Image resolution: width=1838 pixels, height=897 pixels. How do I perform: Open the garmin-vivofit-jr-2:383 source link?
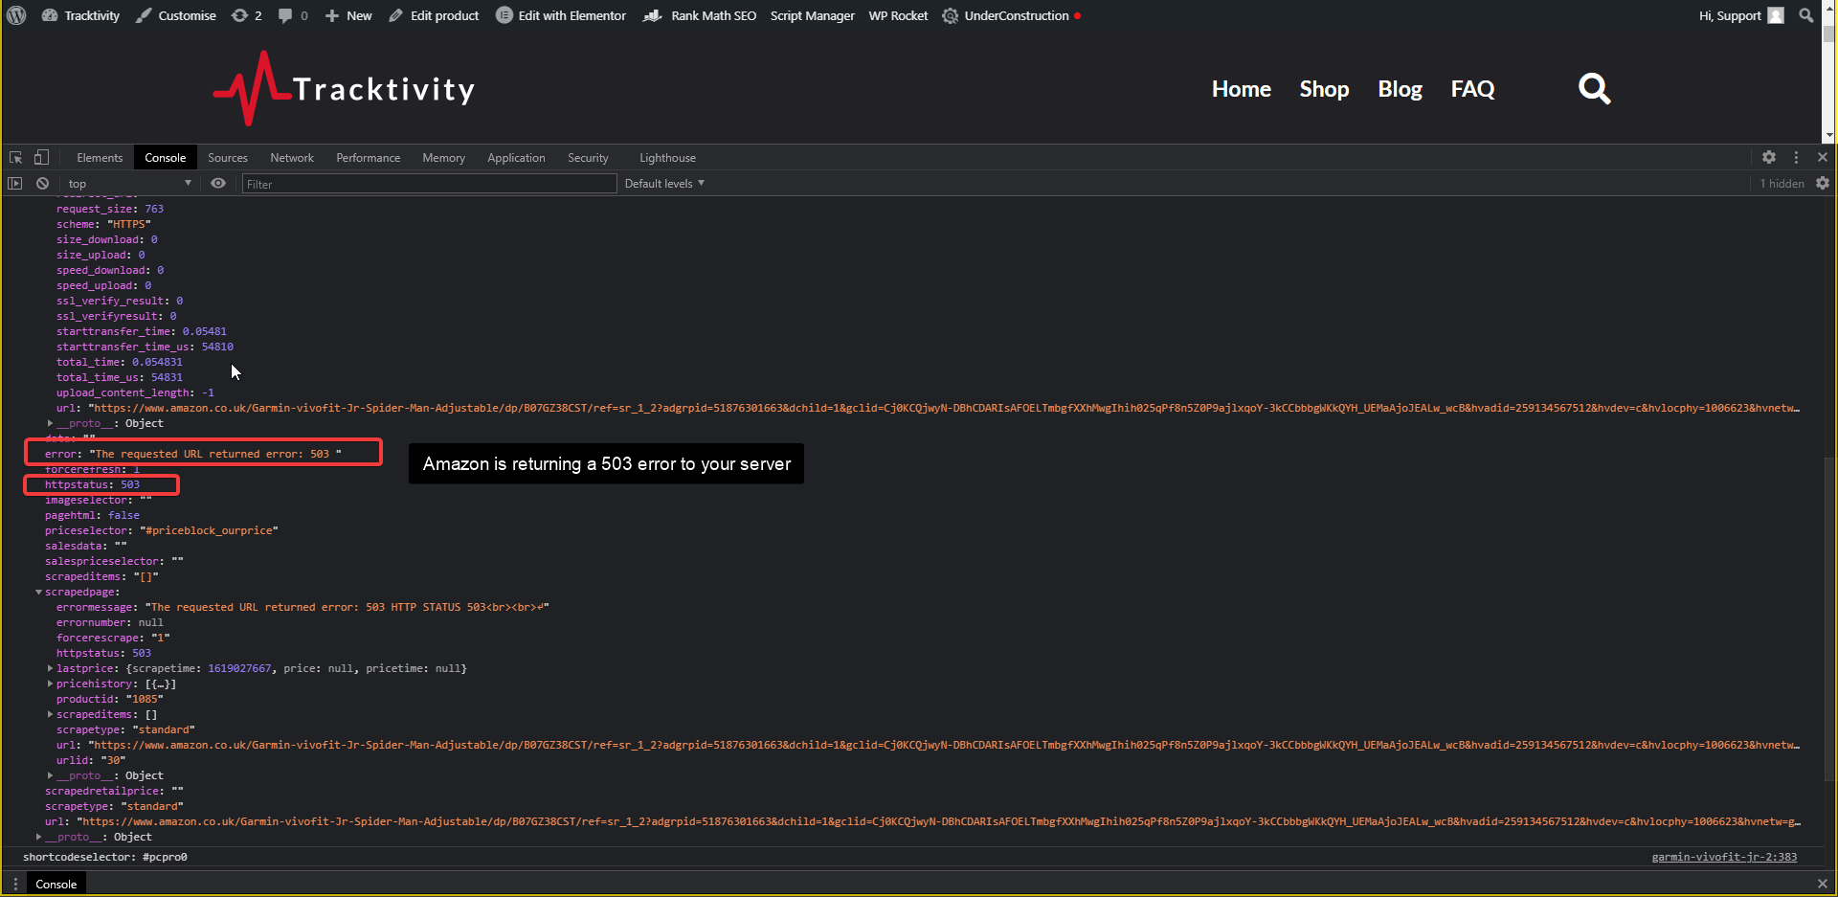pyautogui.click(x=1724, y=857)
